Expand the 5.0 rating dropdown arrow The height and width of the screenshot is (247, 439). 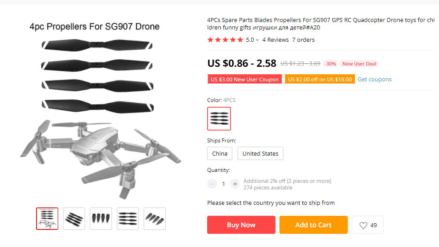[x=257, y=40]
